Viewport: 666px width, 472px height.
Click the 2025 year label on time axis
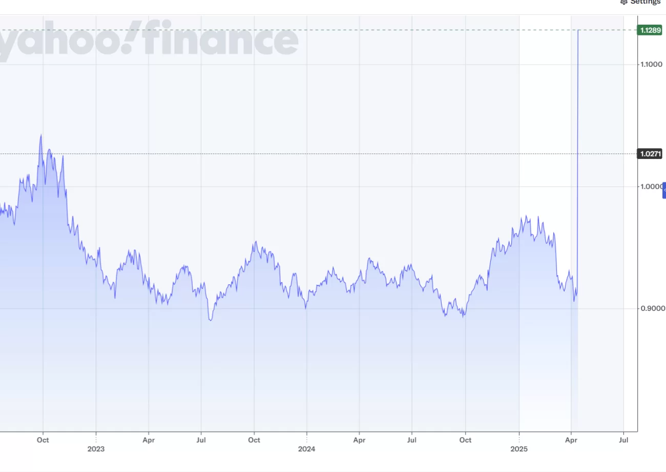pyautogui.click(x=519, y=449)
